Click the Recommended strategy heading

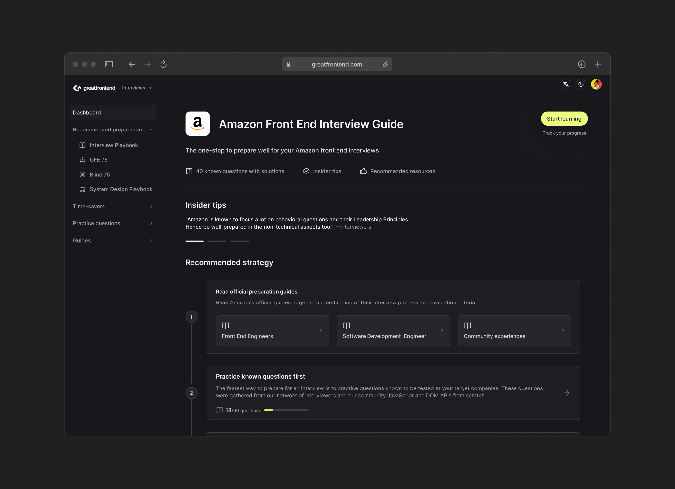[229, 263]
